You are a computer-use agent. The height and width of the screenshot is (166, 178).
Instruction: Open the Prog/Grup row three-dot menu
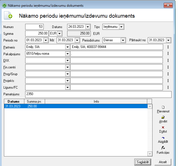point(168,74)
